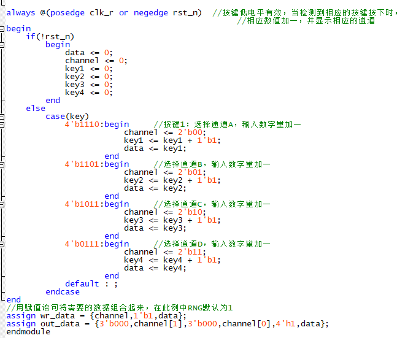
Task: Click the 'channel <= 2'b11;' line
Action: point(165,252)
